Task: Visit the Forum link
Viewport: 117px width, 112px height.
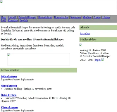Action: [x=97, y=17]
